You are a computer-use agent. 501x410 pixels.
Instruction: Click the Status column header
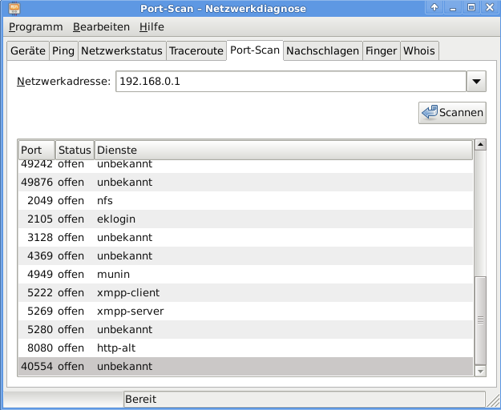[75, 150]
